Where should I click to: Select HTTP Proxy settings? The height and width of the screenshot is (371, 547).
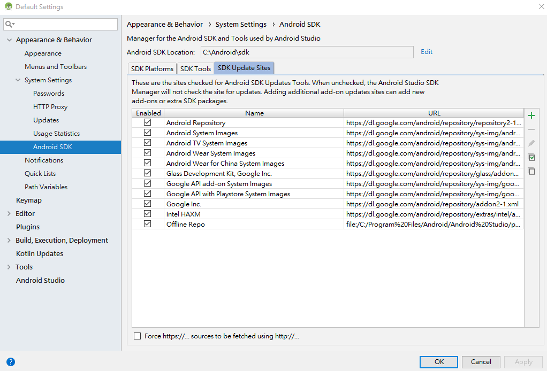click(50, 107)
